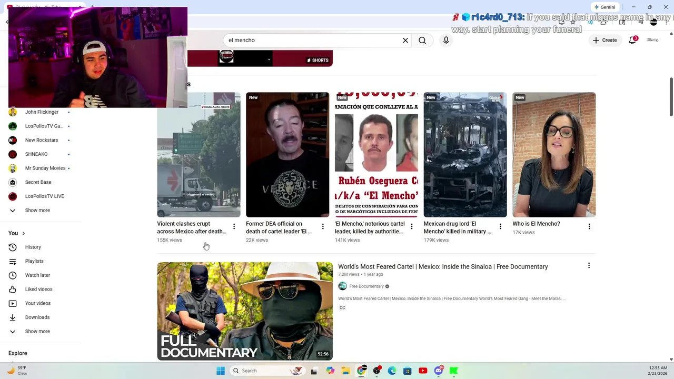Play 'Former DEA official' short thumbnail
The height and width of the screenshot is (379, 674).
click(288, 155)
